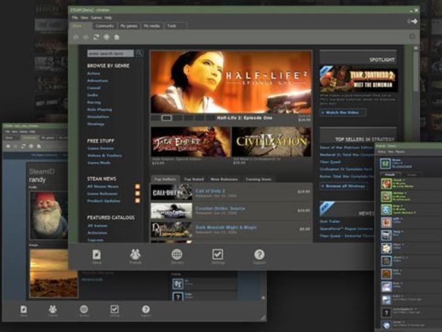
Task: Select the Coming Soon list tab
Action: tap(258, 179)
